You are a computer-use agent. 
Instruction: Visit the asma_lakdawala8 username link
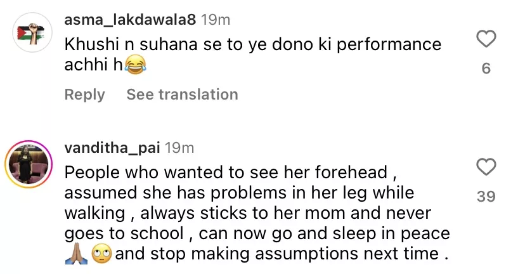[x=131, y=20]
